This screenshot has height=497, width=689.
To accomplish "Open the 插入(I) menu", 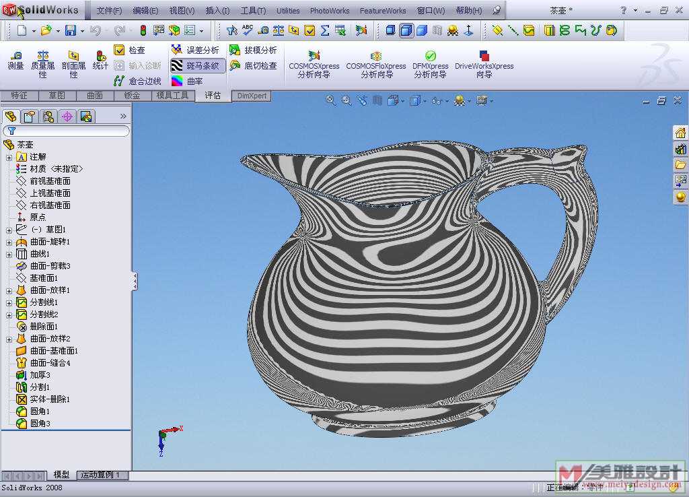I will (217, 11).
